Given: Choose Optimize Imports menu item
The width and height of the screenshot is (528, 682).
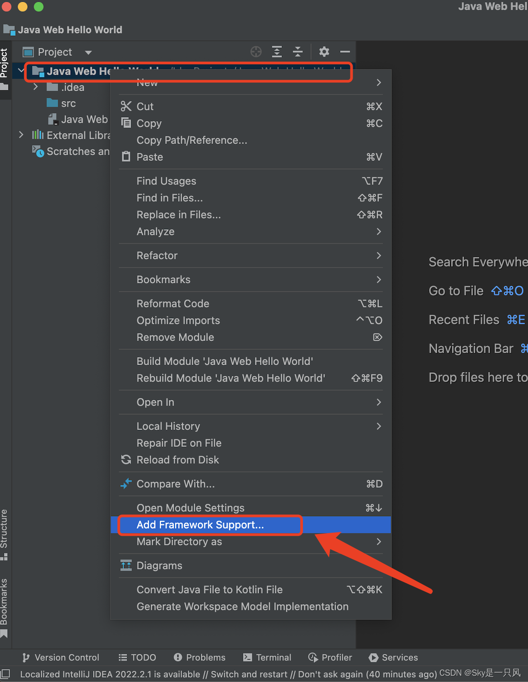Looking at the screenshot, I should point(251,320).
